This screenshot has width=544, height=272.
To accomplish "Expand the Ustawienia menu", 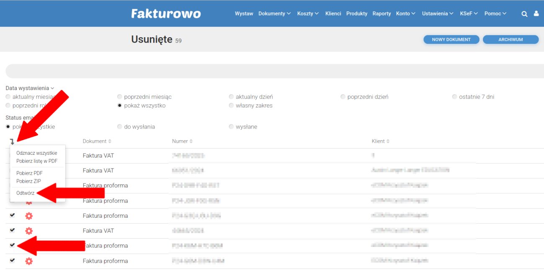I will (438, 13).
